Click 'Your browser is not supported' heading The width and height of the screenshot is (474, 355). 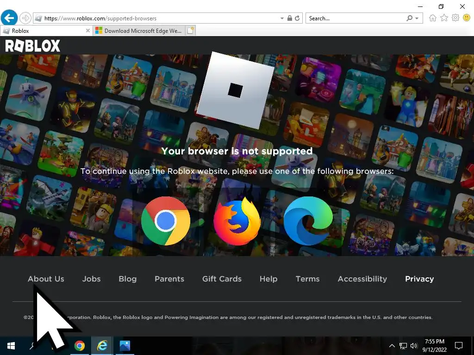237,151
